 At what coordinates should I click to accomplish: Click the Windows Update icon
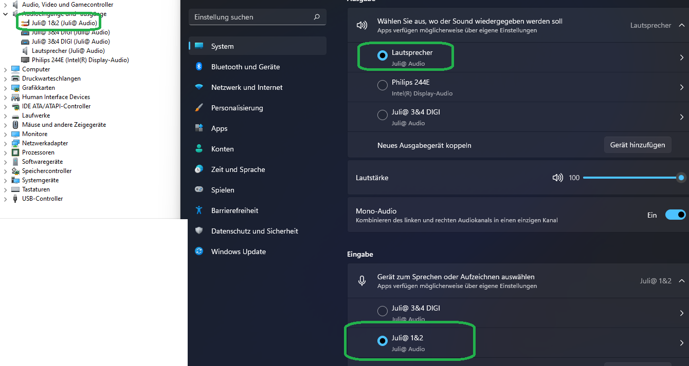click(x=199, y=252)
